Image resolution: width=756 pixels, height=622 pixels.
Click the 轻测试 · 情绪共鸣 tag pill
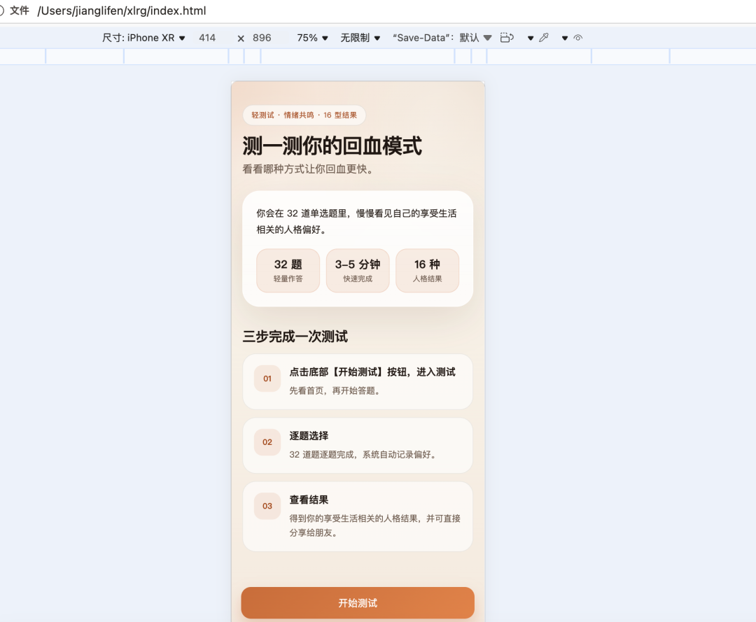(304, 115)
